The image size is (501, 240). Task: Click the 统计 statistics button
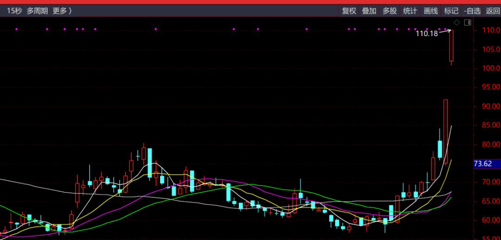410,11
